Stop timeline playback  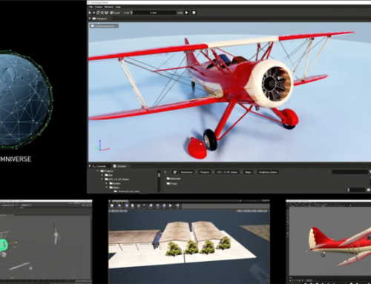[194, 13]
